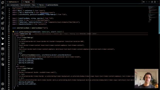Open the GitLens Inspect view at bottom of icon list

click(3, 64)
